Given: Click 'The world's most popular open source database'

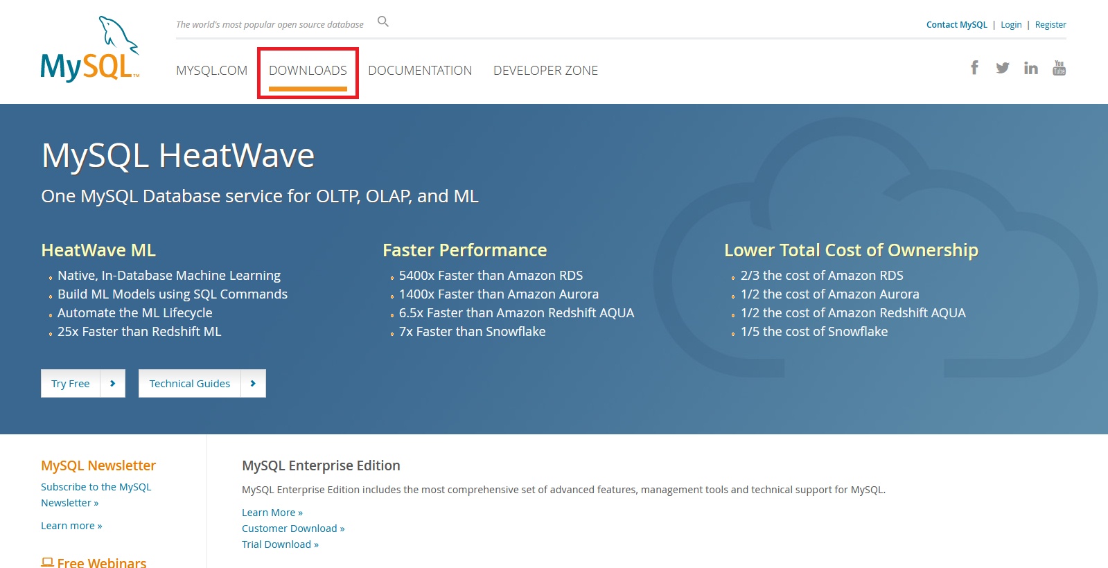Looking at the screenshot, I should [270, 25].
